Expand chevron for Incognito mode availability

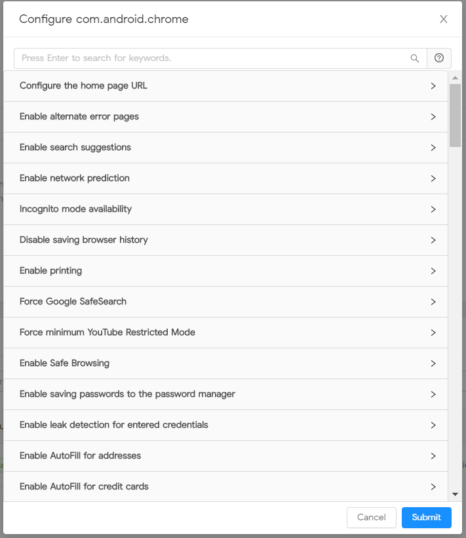(x=433, y=209)
